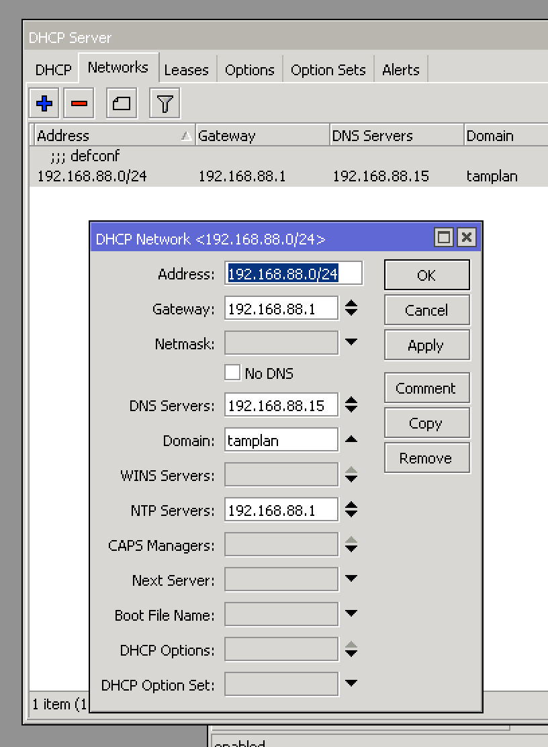Click the Address input field in dialog
548x747 pixels.
click(293, 273)
